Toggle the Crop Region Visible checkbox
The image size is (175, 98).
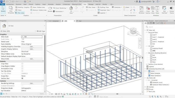tap(22, 66)
